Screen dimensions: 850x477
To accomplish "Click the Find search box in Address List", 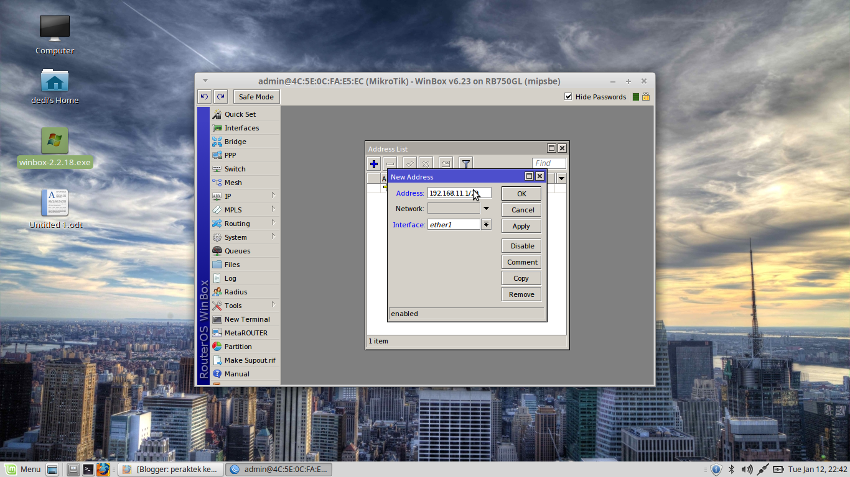I will [549, 163].
